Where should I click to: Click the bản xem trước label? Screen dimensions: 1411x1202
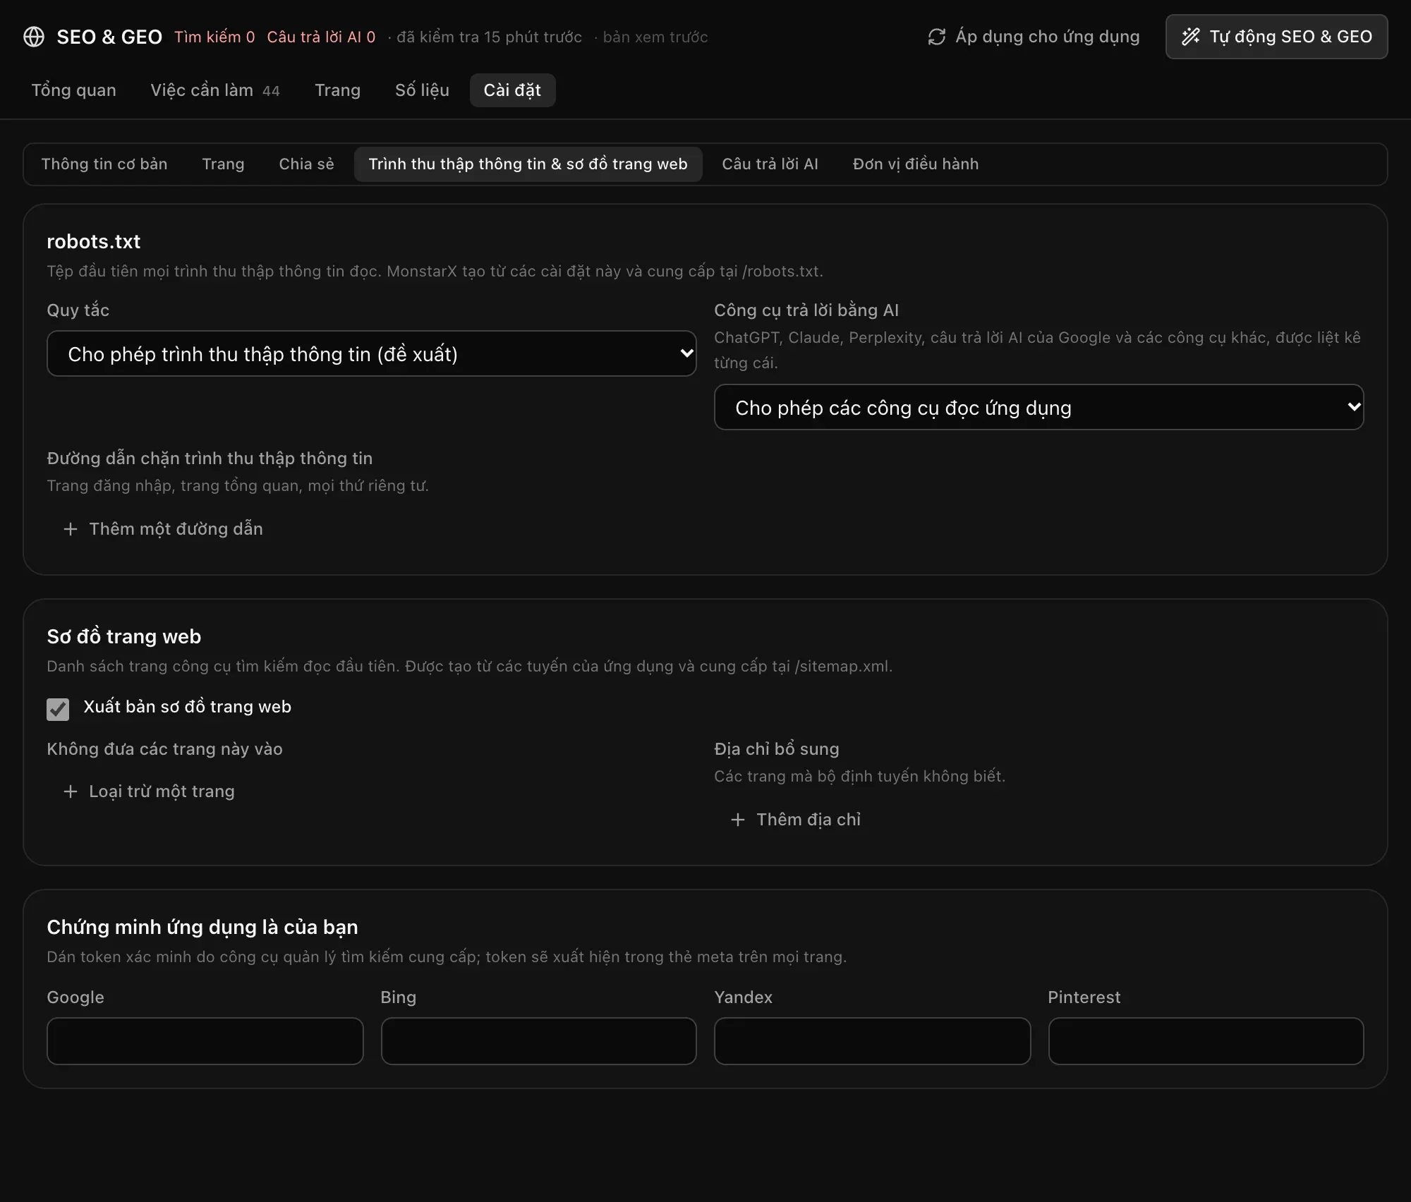pyautogui.click(x=655, y=37)
